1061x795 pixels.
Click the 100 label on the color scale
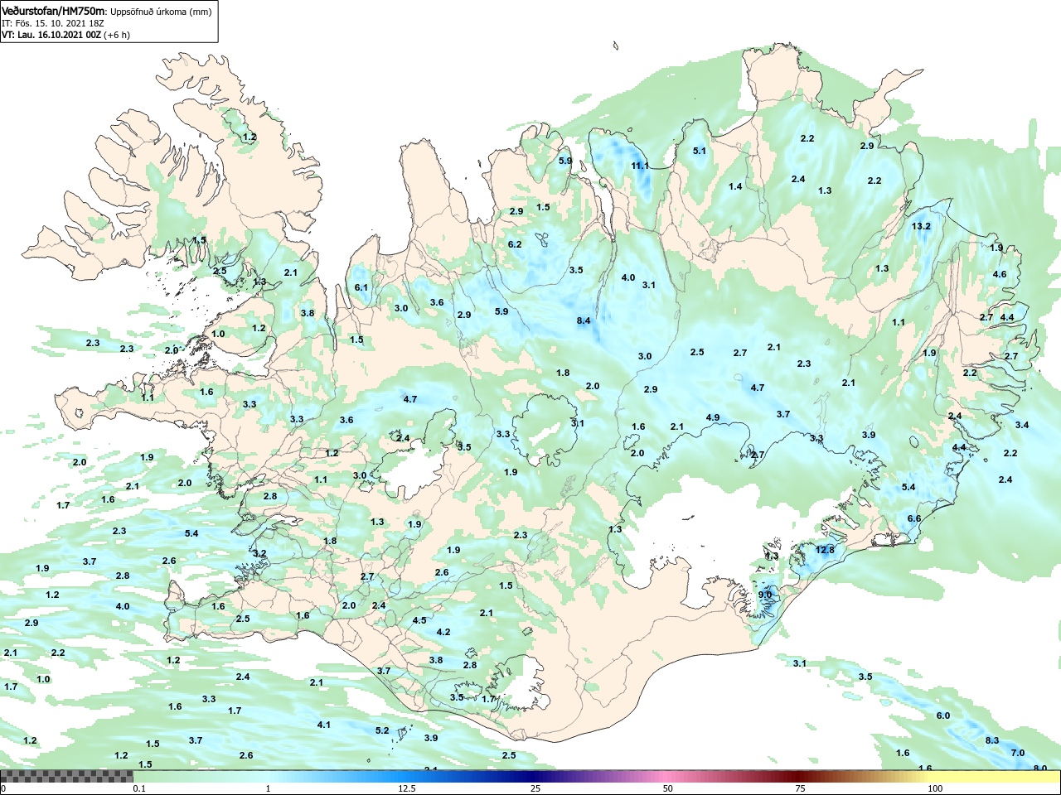click(935, 788)
